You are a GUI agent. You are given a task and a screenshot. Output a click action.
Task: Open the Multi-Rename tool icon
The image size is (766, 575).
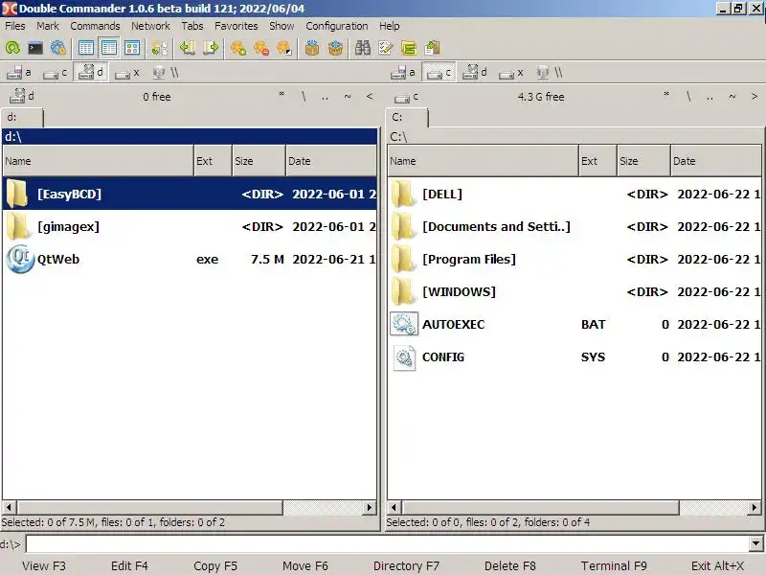click(386, 48)
